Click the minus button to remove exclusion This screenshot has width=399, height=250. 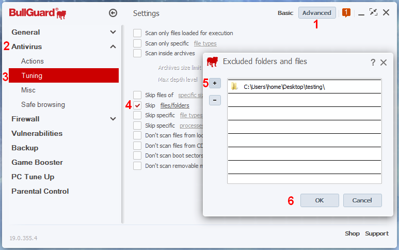(215, 100)
